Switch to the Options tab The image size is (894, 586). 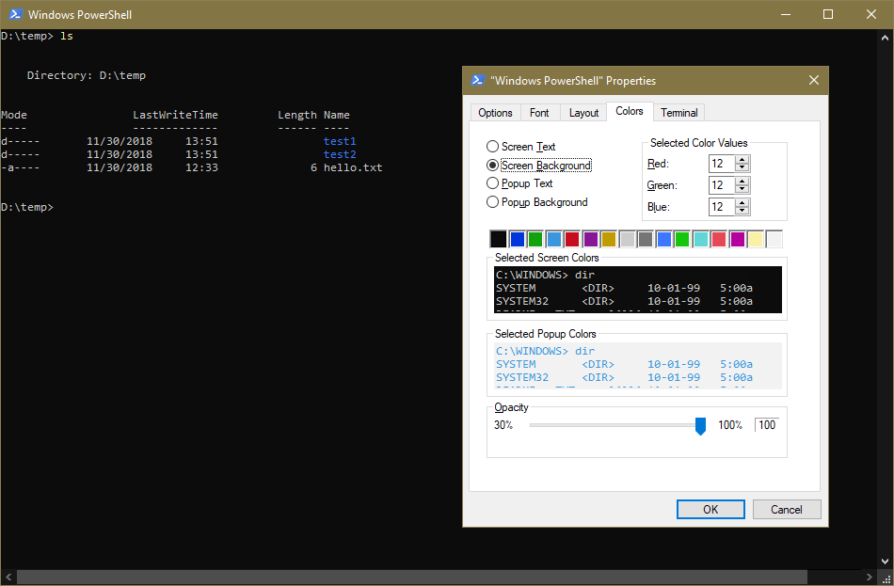coord(495,113)
